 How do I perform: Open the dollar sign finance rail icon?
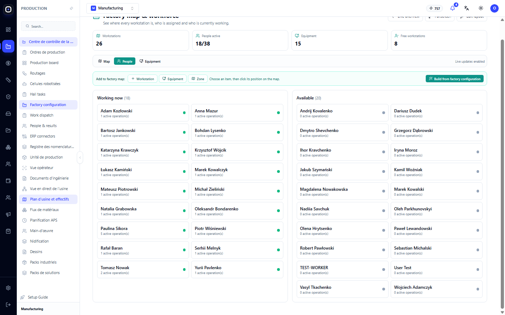point(8,63)
